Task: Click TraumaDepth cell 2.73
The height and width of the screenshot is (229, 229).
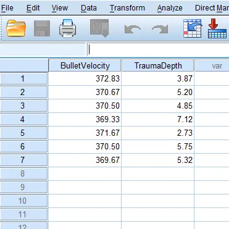Action: [x=158, y=133]
